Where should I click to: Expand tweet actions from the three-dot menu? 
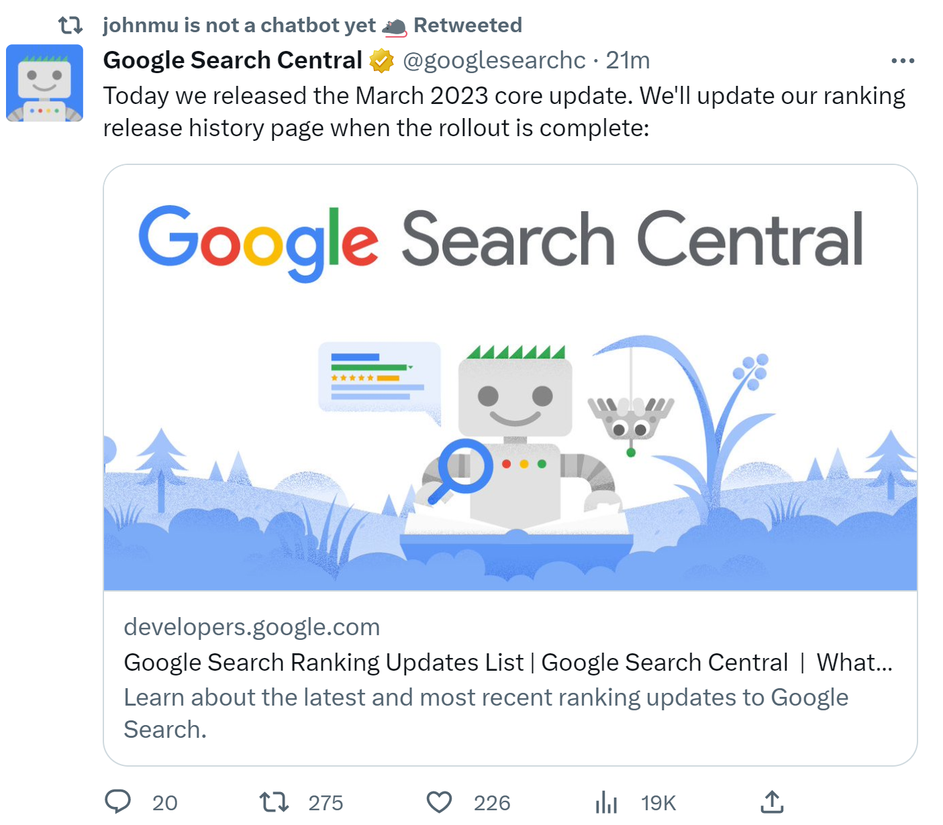click(x=902, y=60)
